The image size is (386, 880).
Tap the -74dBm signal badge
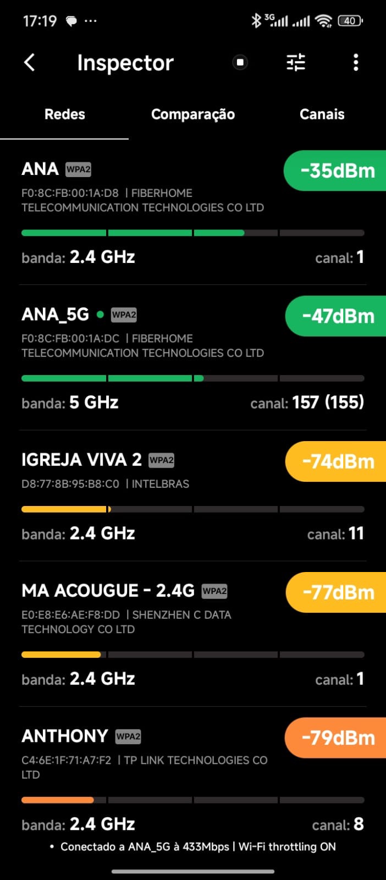[338, 461]
